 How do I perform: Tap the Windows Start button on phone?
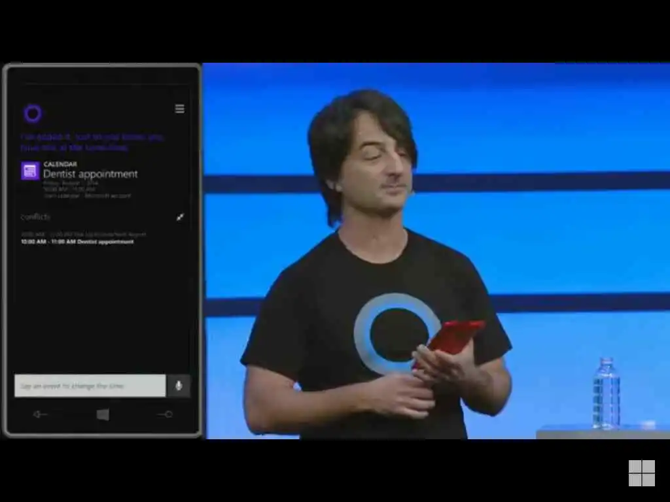pos(103,414)
